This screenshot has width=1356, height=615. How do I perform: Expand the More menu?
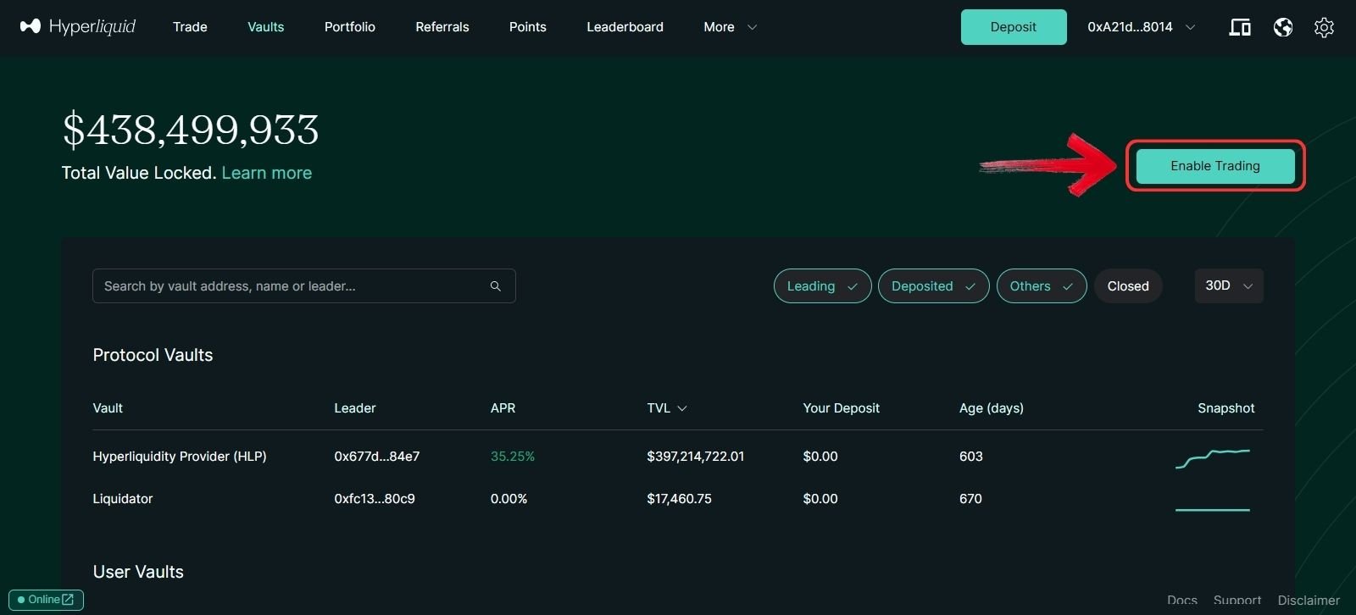click(730, 27)
